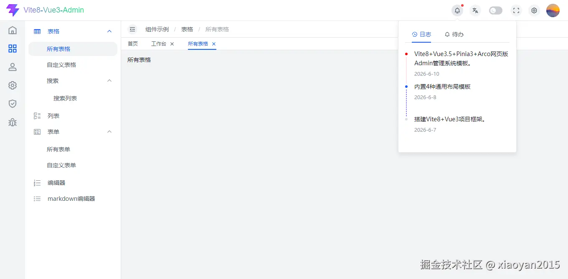Click the list icon beside 编辑器
The height and width of the screenshot is (279, 568).
coord(37,183)
